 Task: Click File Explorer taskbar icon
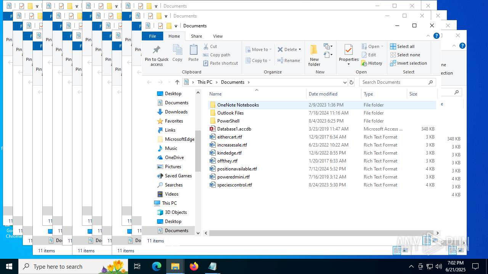coord(175,266)
